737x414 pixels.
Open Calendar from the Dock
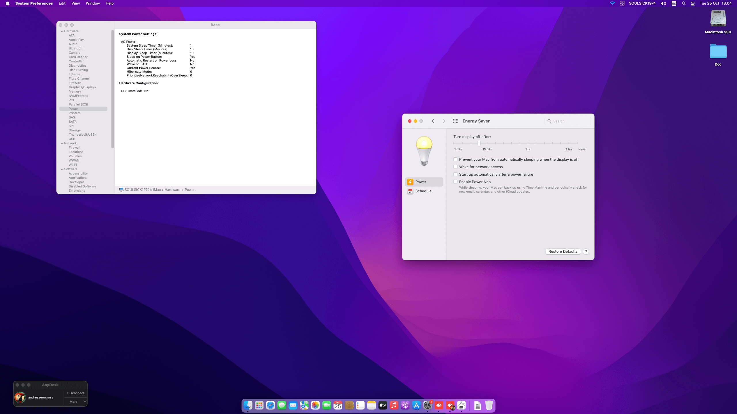[338, 405]
